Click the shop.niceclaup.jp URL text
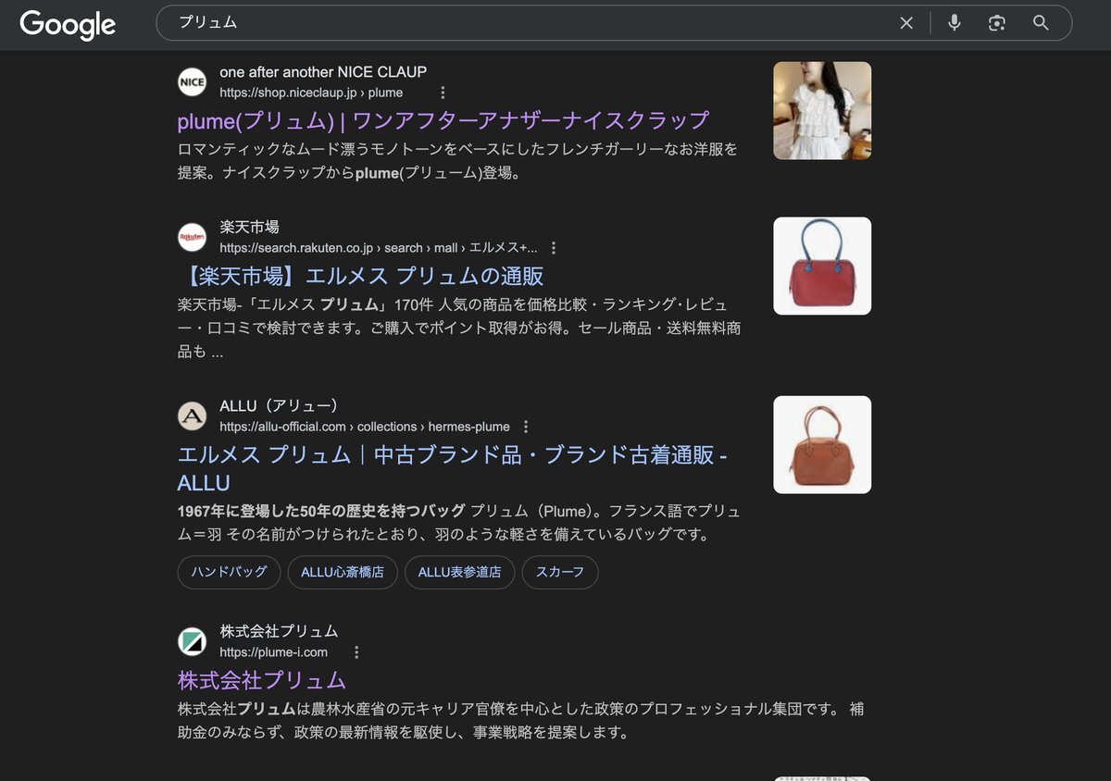This screenshot has width=1111, height=781. pyautogui.click(x=311, y=93)
